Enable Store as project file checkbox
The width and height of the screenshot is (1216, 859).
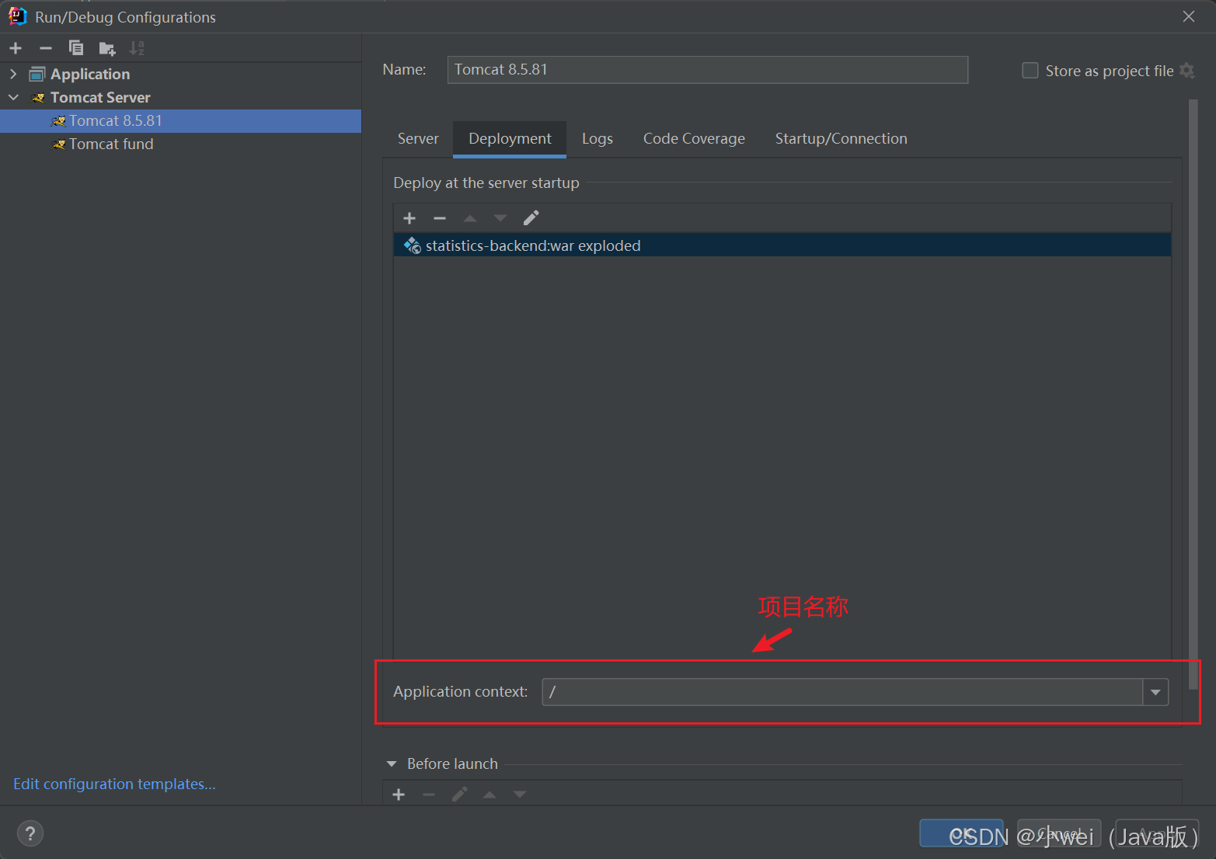1030,71
